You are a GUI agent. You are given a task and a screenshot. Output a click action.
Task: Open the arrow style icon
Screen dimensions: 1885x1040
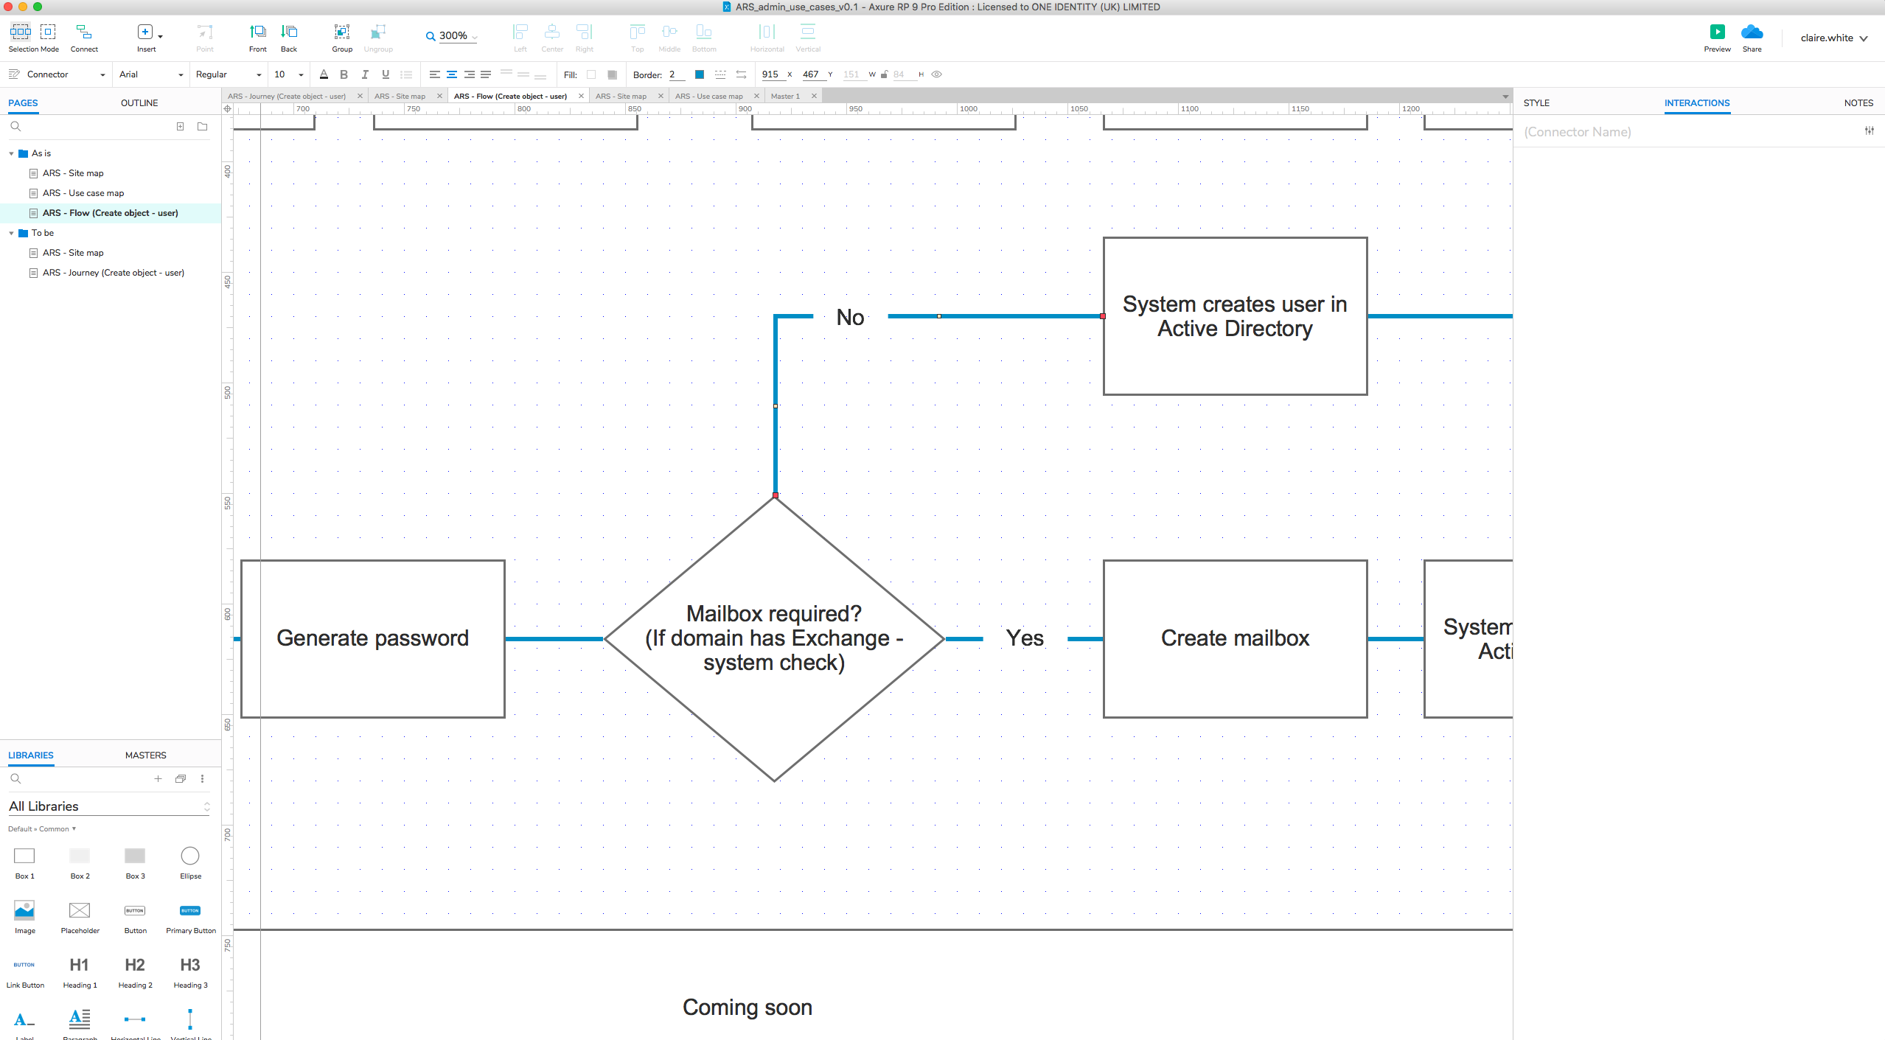[741, 74]
